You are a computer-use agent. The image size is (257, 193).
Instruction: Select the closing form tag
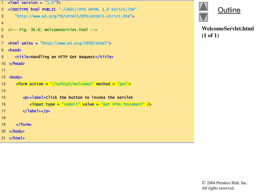24,125
